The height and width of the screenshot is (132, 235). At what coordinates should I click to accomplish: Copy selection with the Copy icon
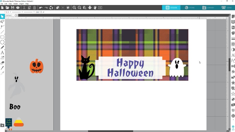(29, 8)
